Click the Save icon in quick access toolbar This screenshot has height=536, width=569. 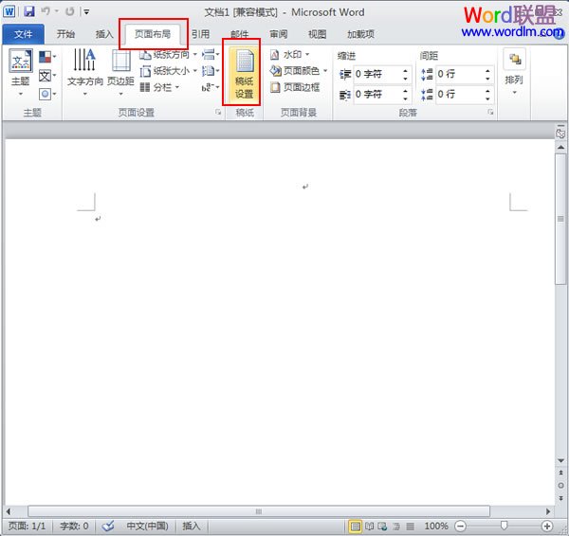point(28,11)
